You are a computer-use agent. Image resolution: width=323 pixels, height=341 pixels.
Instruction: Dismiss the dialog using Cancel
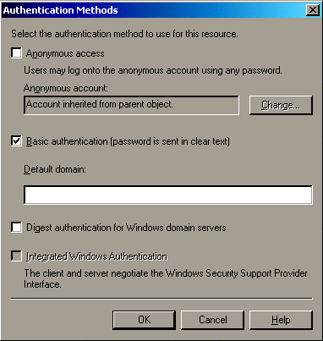pyautogui.click(x=212, y=320)
